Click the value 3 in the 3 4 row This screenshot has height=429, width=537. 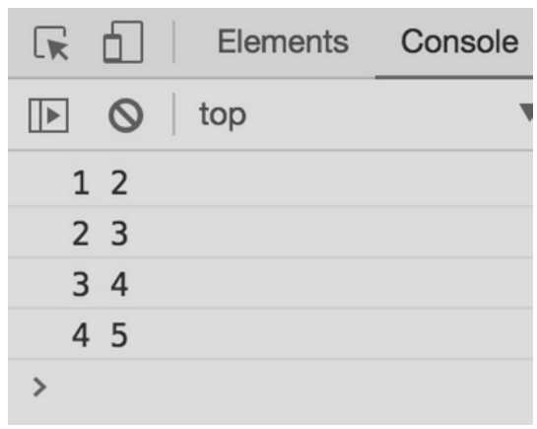(81, 284)
